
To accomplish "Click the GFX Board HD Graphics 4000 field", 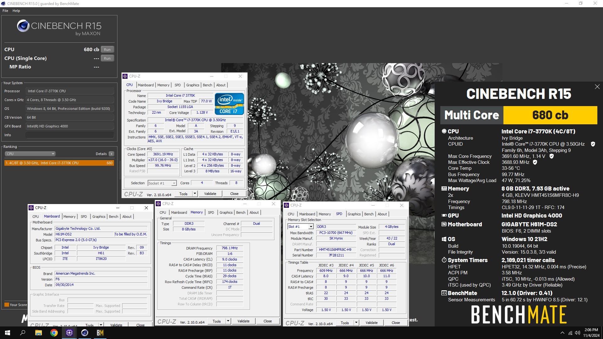I will (69, 126).
